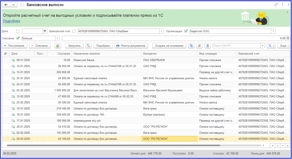Uncheck the Организация filter checkbox
The image size is (292, 159).
coord(186,31)
